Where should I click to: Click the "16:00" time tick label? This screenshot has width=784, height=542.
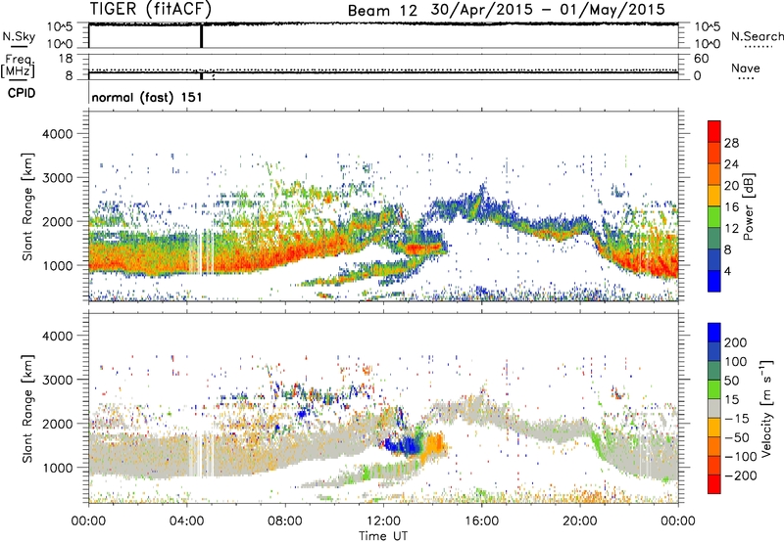pyautogui.click(x=481, y=521)
